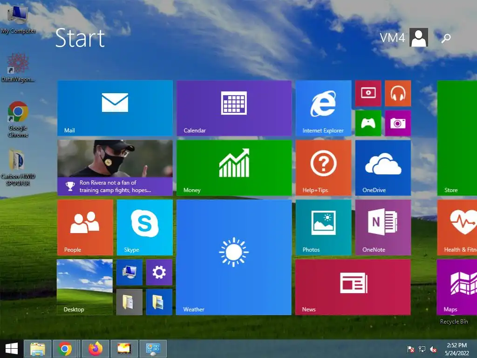Open File Explorer from the taskbar

(x=38, y=349)
